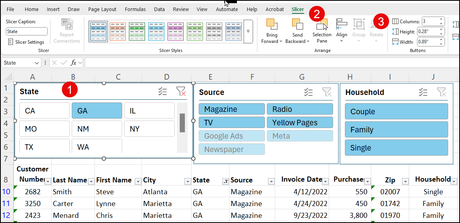Switch to the Data tab
Screen dimensions: 460x223
(159, 9)
